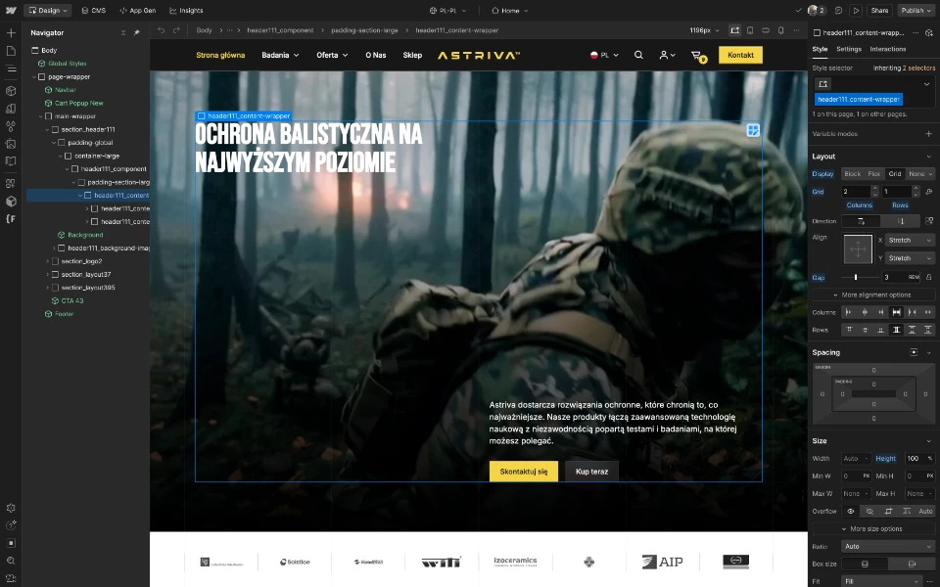Open the Add elements panel
The width and height of the screenshot is (940, 587).
(x=11, y=33)
